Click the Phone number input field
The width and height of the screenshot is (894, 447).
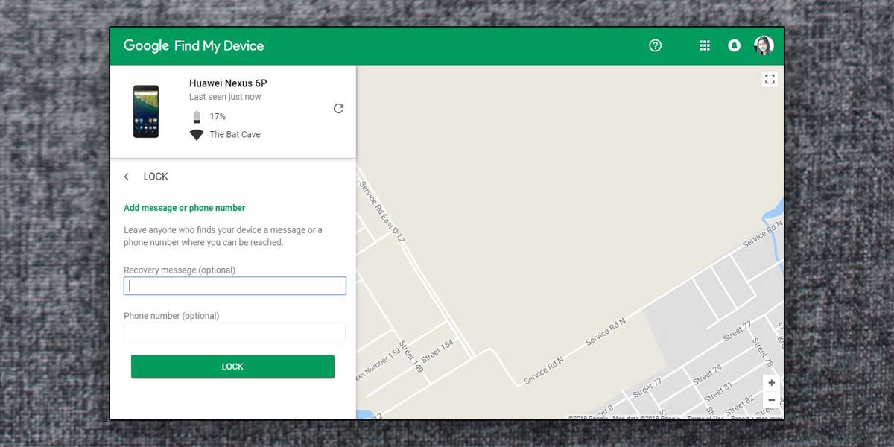click(x=235, y=332)
